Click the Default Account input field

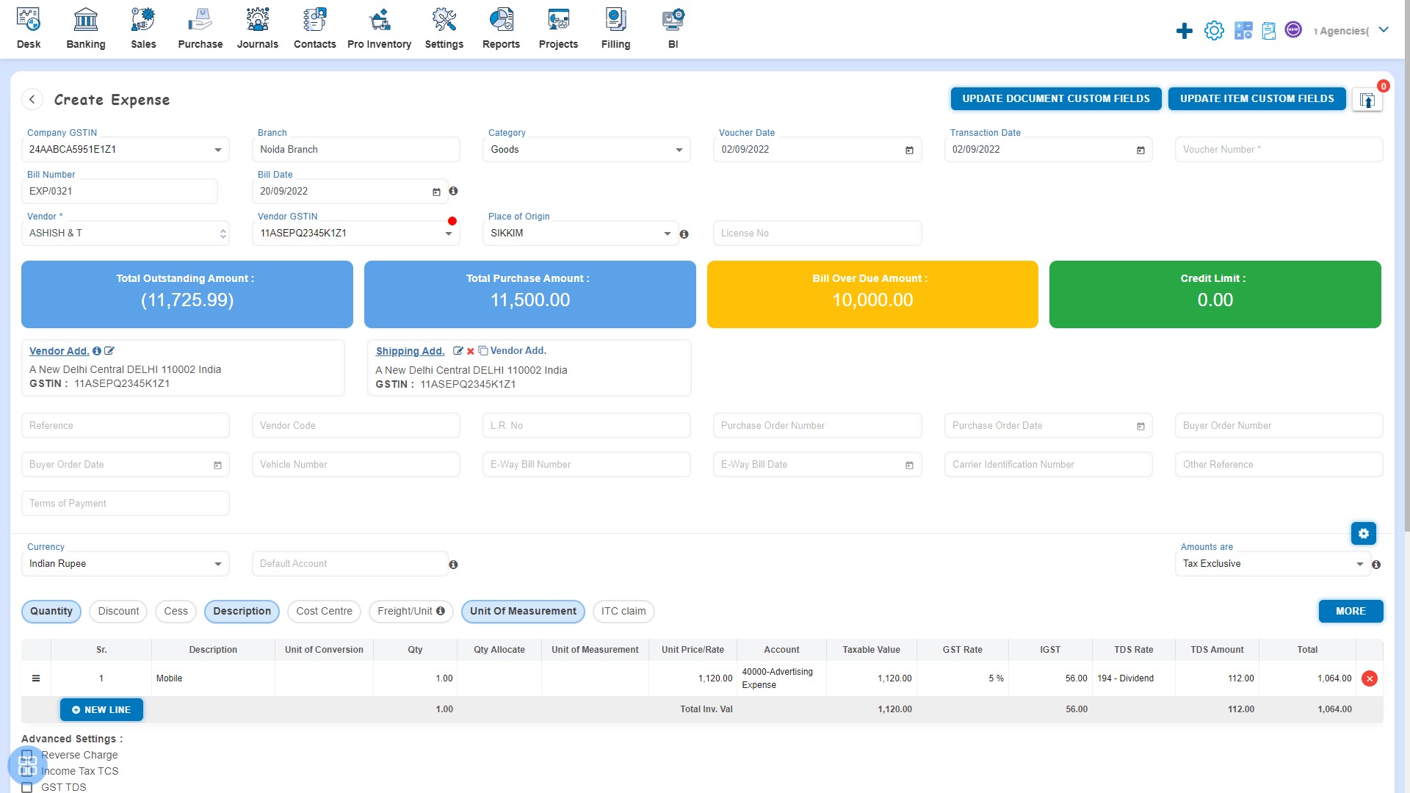(350, 564)
